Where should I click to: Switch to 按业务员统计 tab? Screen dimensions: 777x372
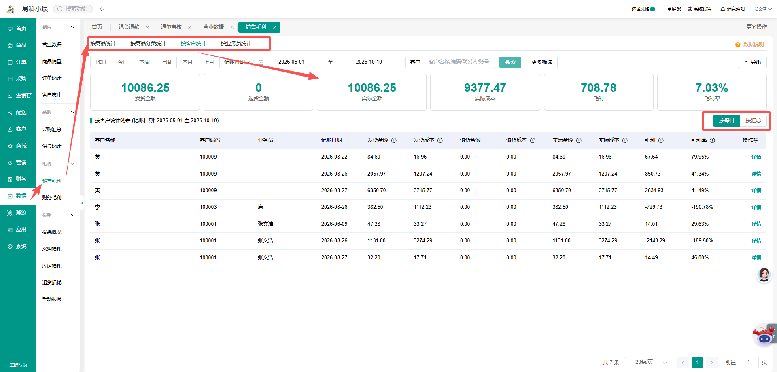tap(236, 43)
